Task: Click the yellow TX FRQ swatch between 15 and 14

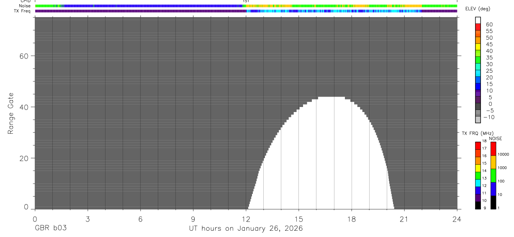Action: [x=478, y=168]
